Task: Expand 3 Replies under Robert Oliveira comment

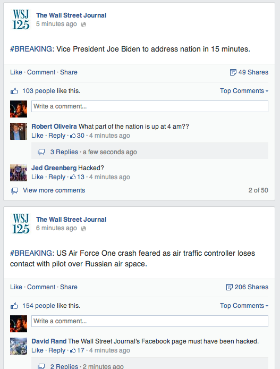Action: (x=64, y=152)
